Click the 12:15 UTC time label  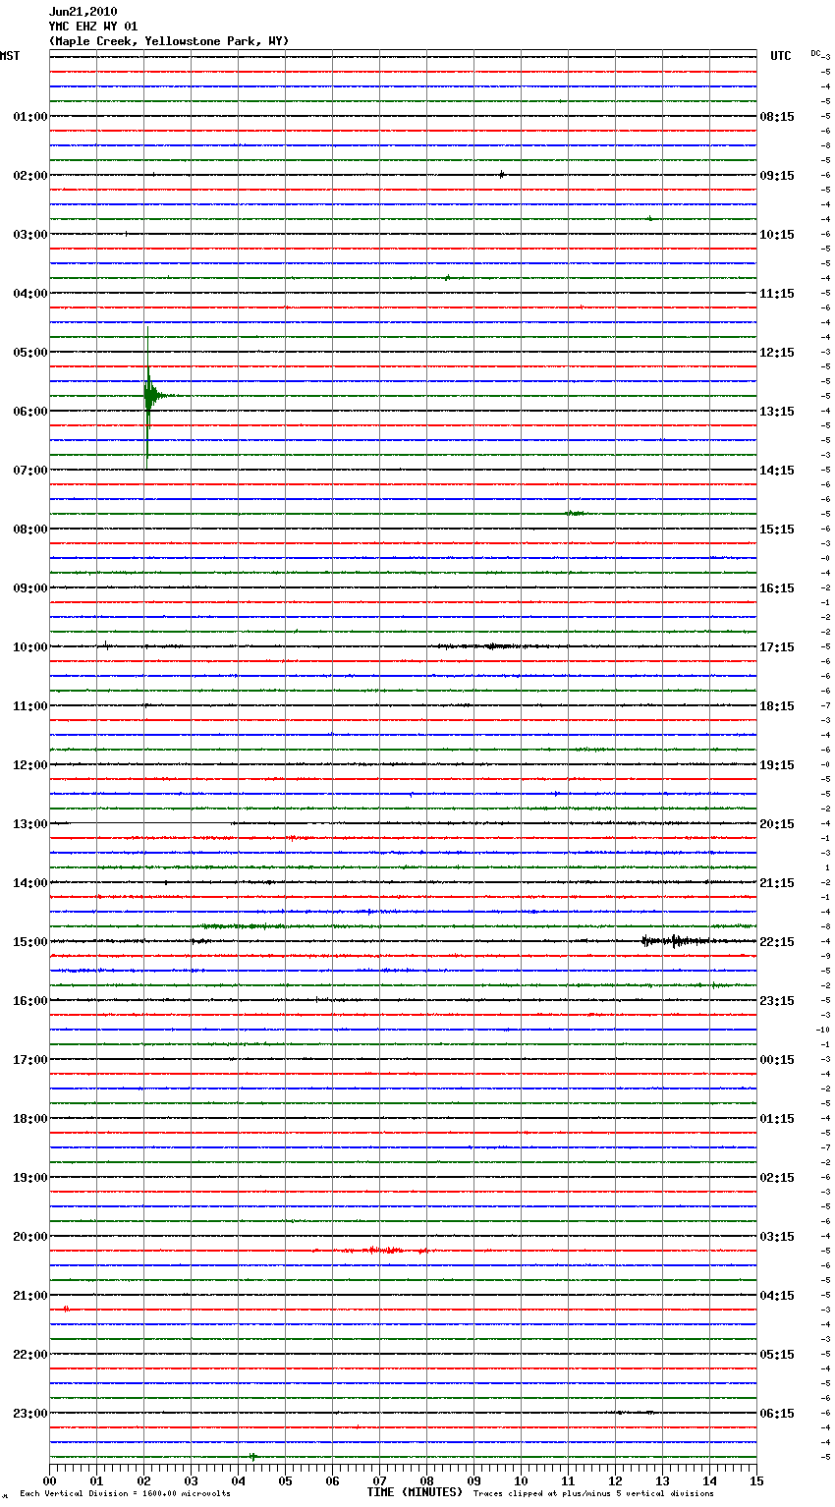tap(777, 353)
